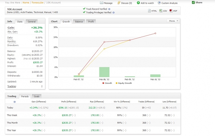Click the Feb 08 Equity Growth yellow point
Screen dimensions: 215x136
coord(104,49)
